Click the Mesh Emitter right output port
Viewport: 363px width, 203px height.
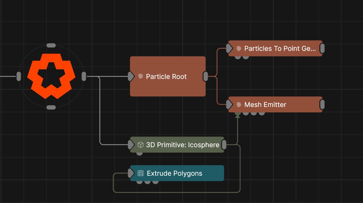(x=322, y=105)
